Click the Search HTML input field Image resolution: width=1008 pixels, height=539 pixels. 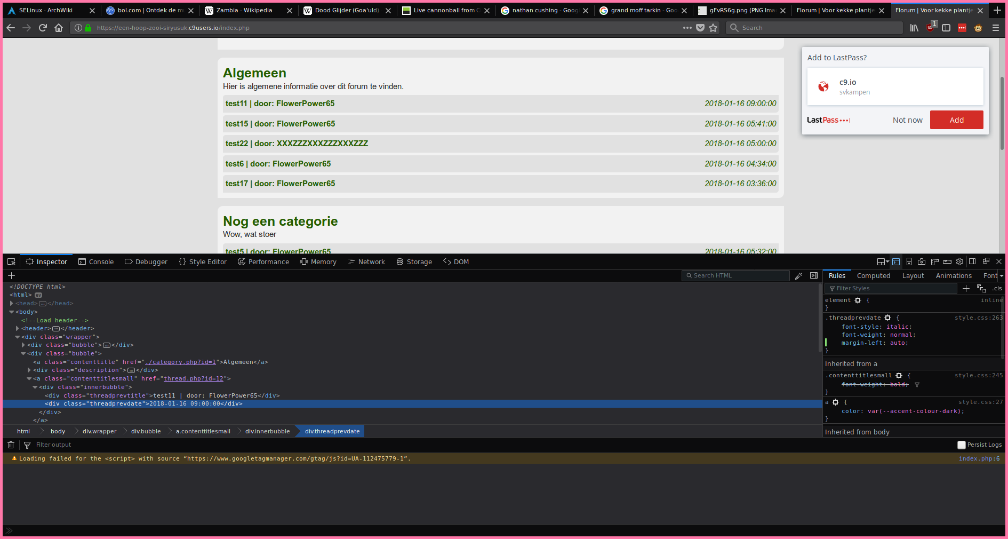click(736, 276)
